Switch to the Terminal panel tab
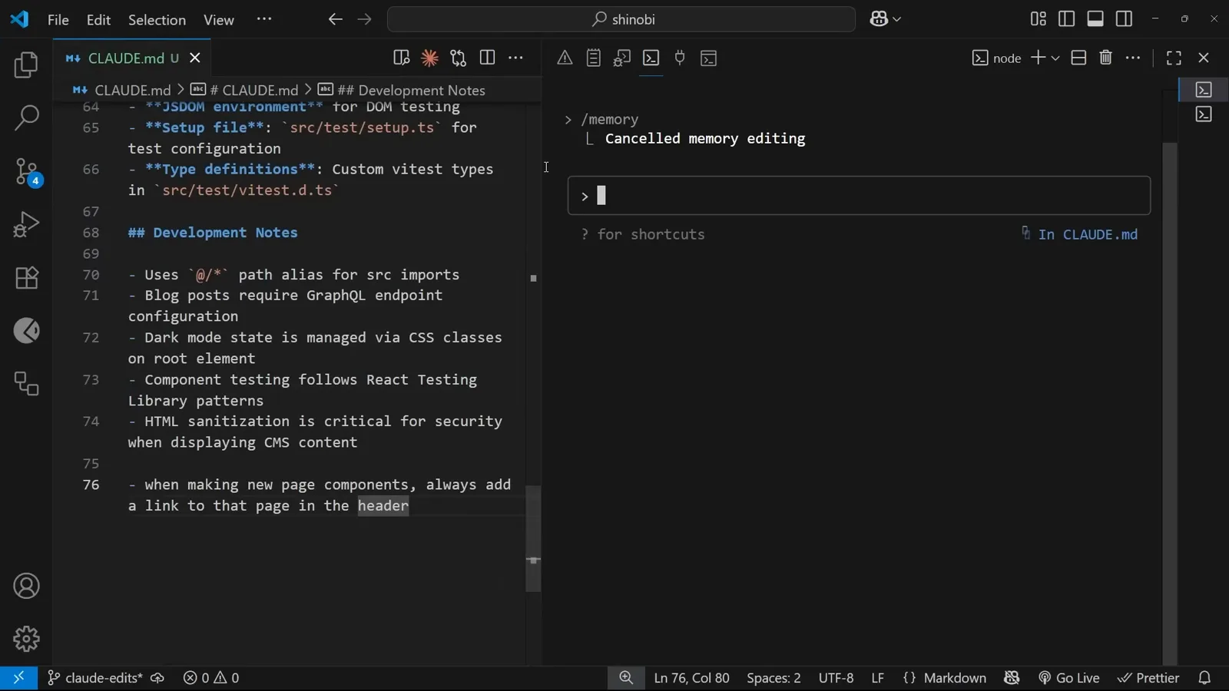 [x=651, y=58]
